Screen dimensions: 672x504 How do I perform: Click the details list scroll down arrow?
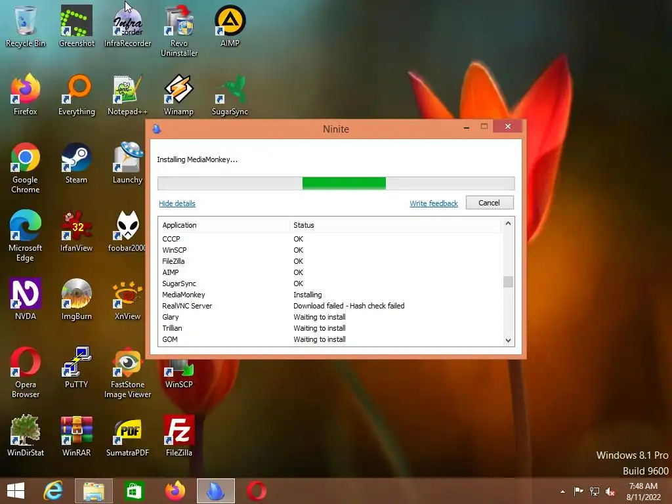[509, 341]
